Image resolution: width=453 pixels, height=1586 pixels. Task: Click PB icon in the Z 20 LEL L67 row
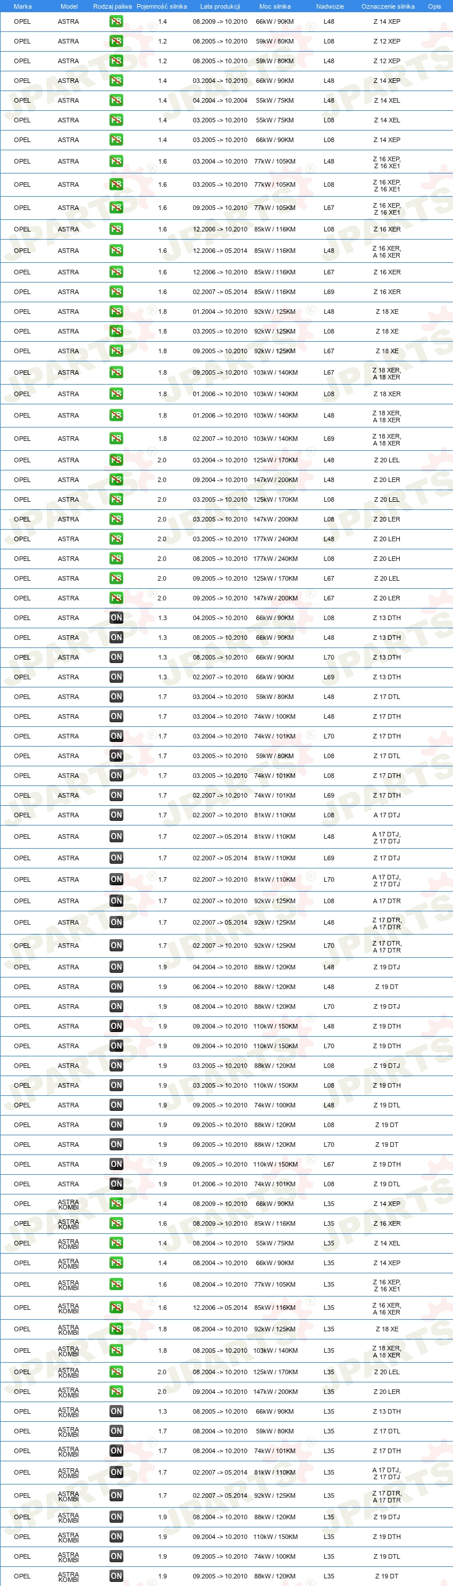(x=115, y=578)
